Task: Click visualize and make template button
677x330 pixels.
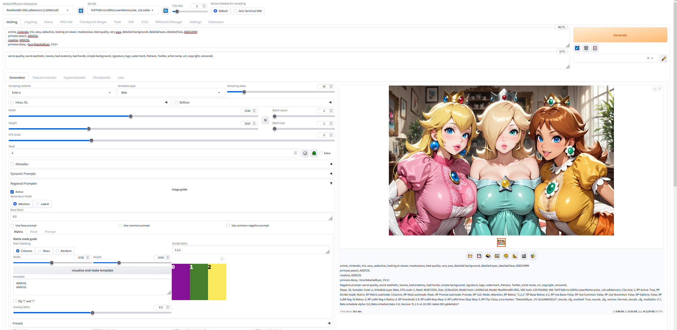Action: [x=92, y=270]
